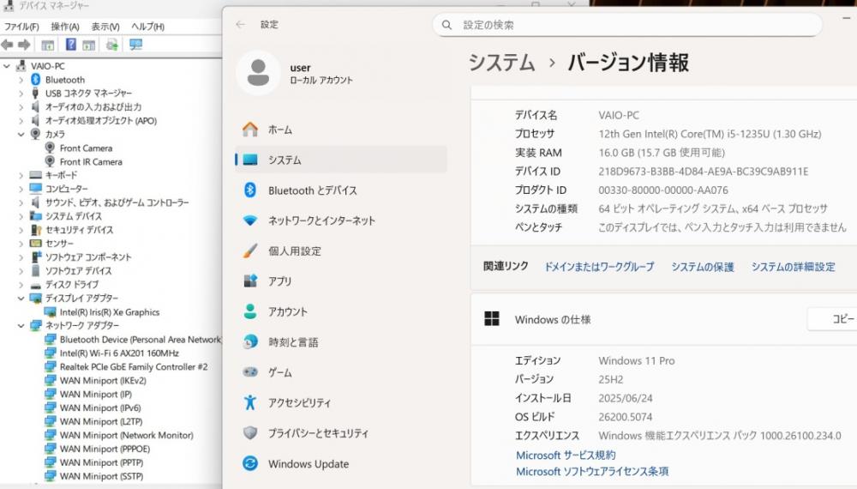Click the ホーム house icon in Settings
The width and height of the screenshot is (857, 489).
(250, 130)
